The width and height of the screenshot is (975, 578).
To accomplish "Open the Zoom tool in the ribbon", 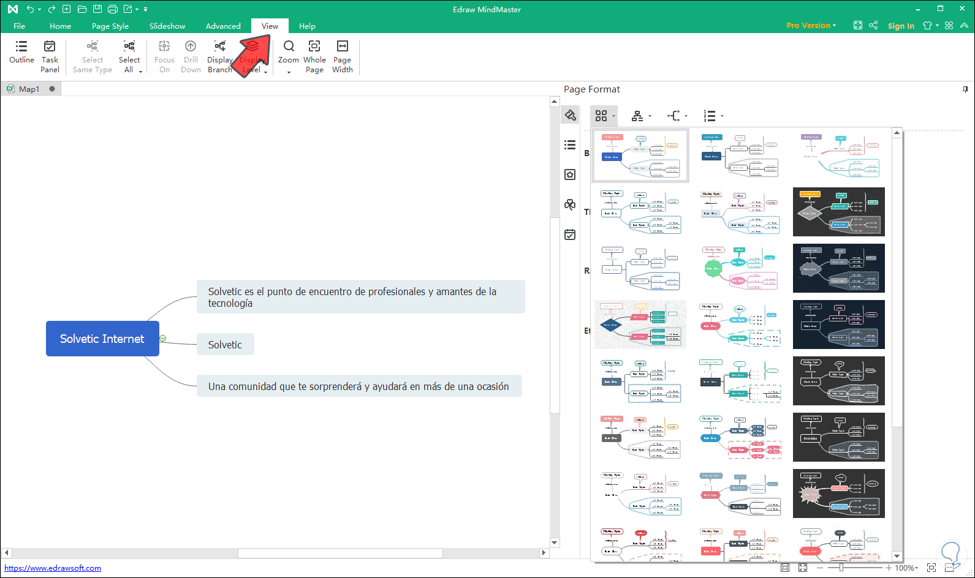I will pyautogui.click(x=289, y=56).
